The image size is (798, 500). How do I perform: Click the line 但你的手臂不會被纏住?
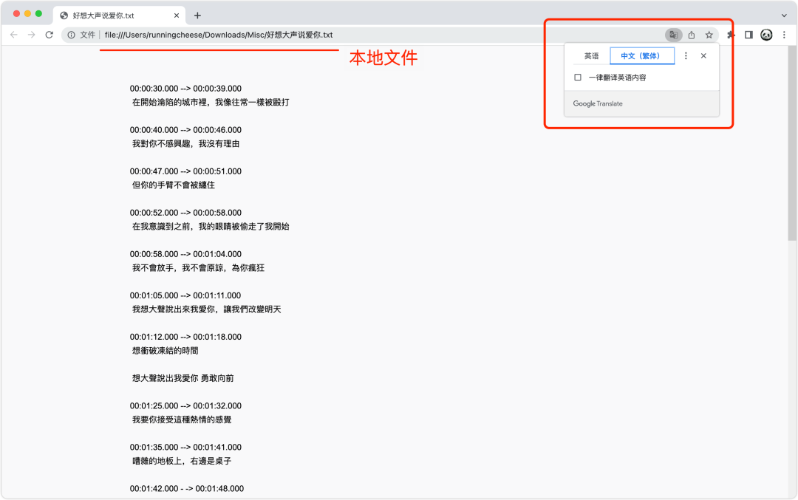[174, 185]
